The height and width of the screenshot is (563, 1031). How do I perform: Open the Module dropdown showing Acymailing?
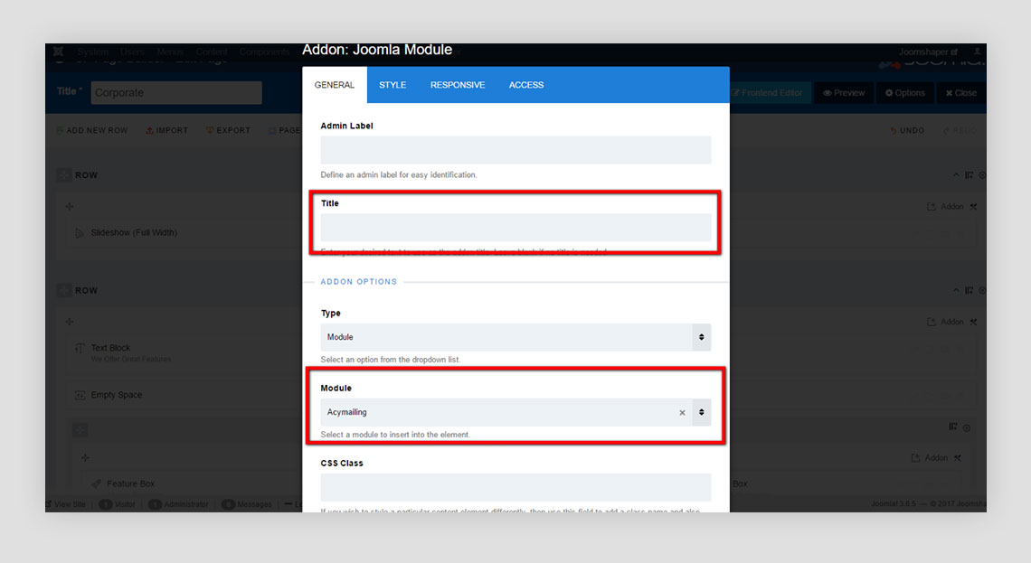(515, 412)
